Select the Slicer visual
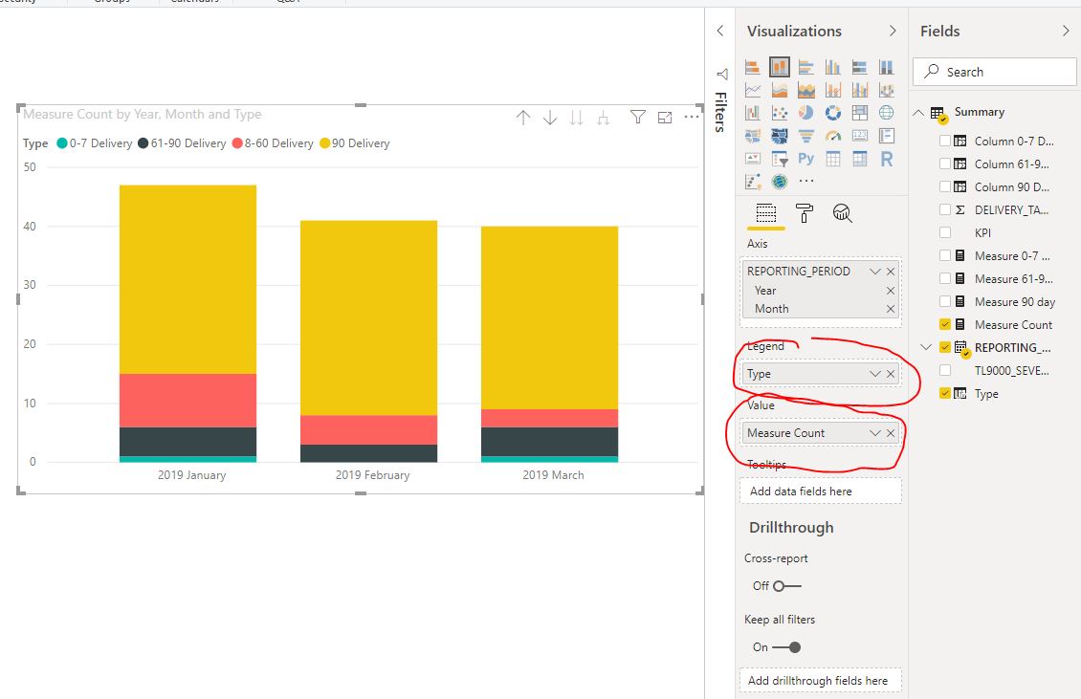The image size is (1081, 699). pyautogui.click(x=780, y=160)
